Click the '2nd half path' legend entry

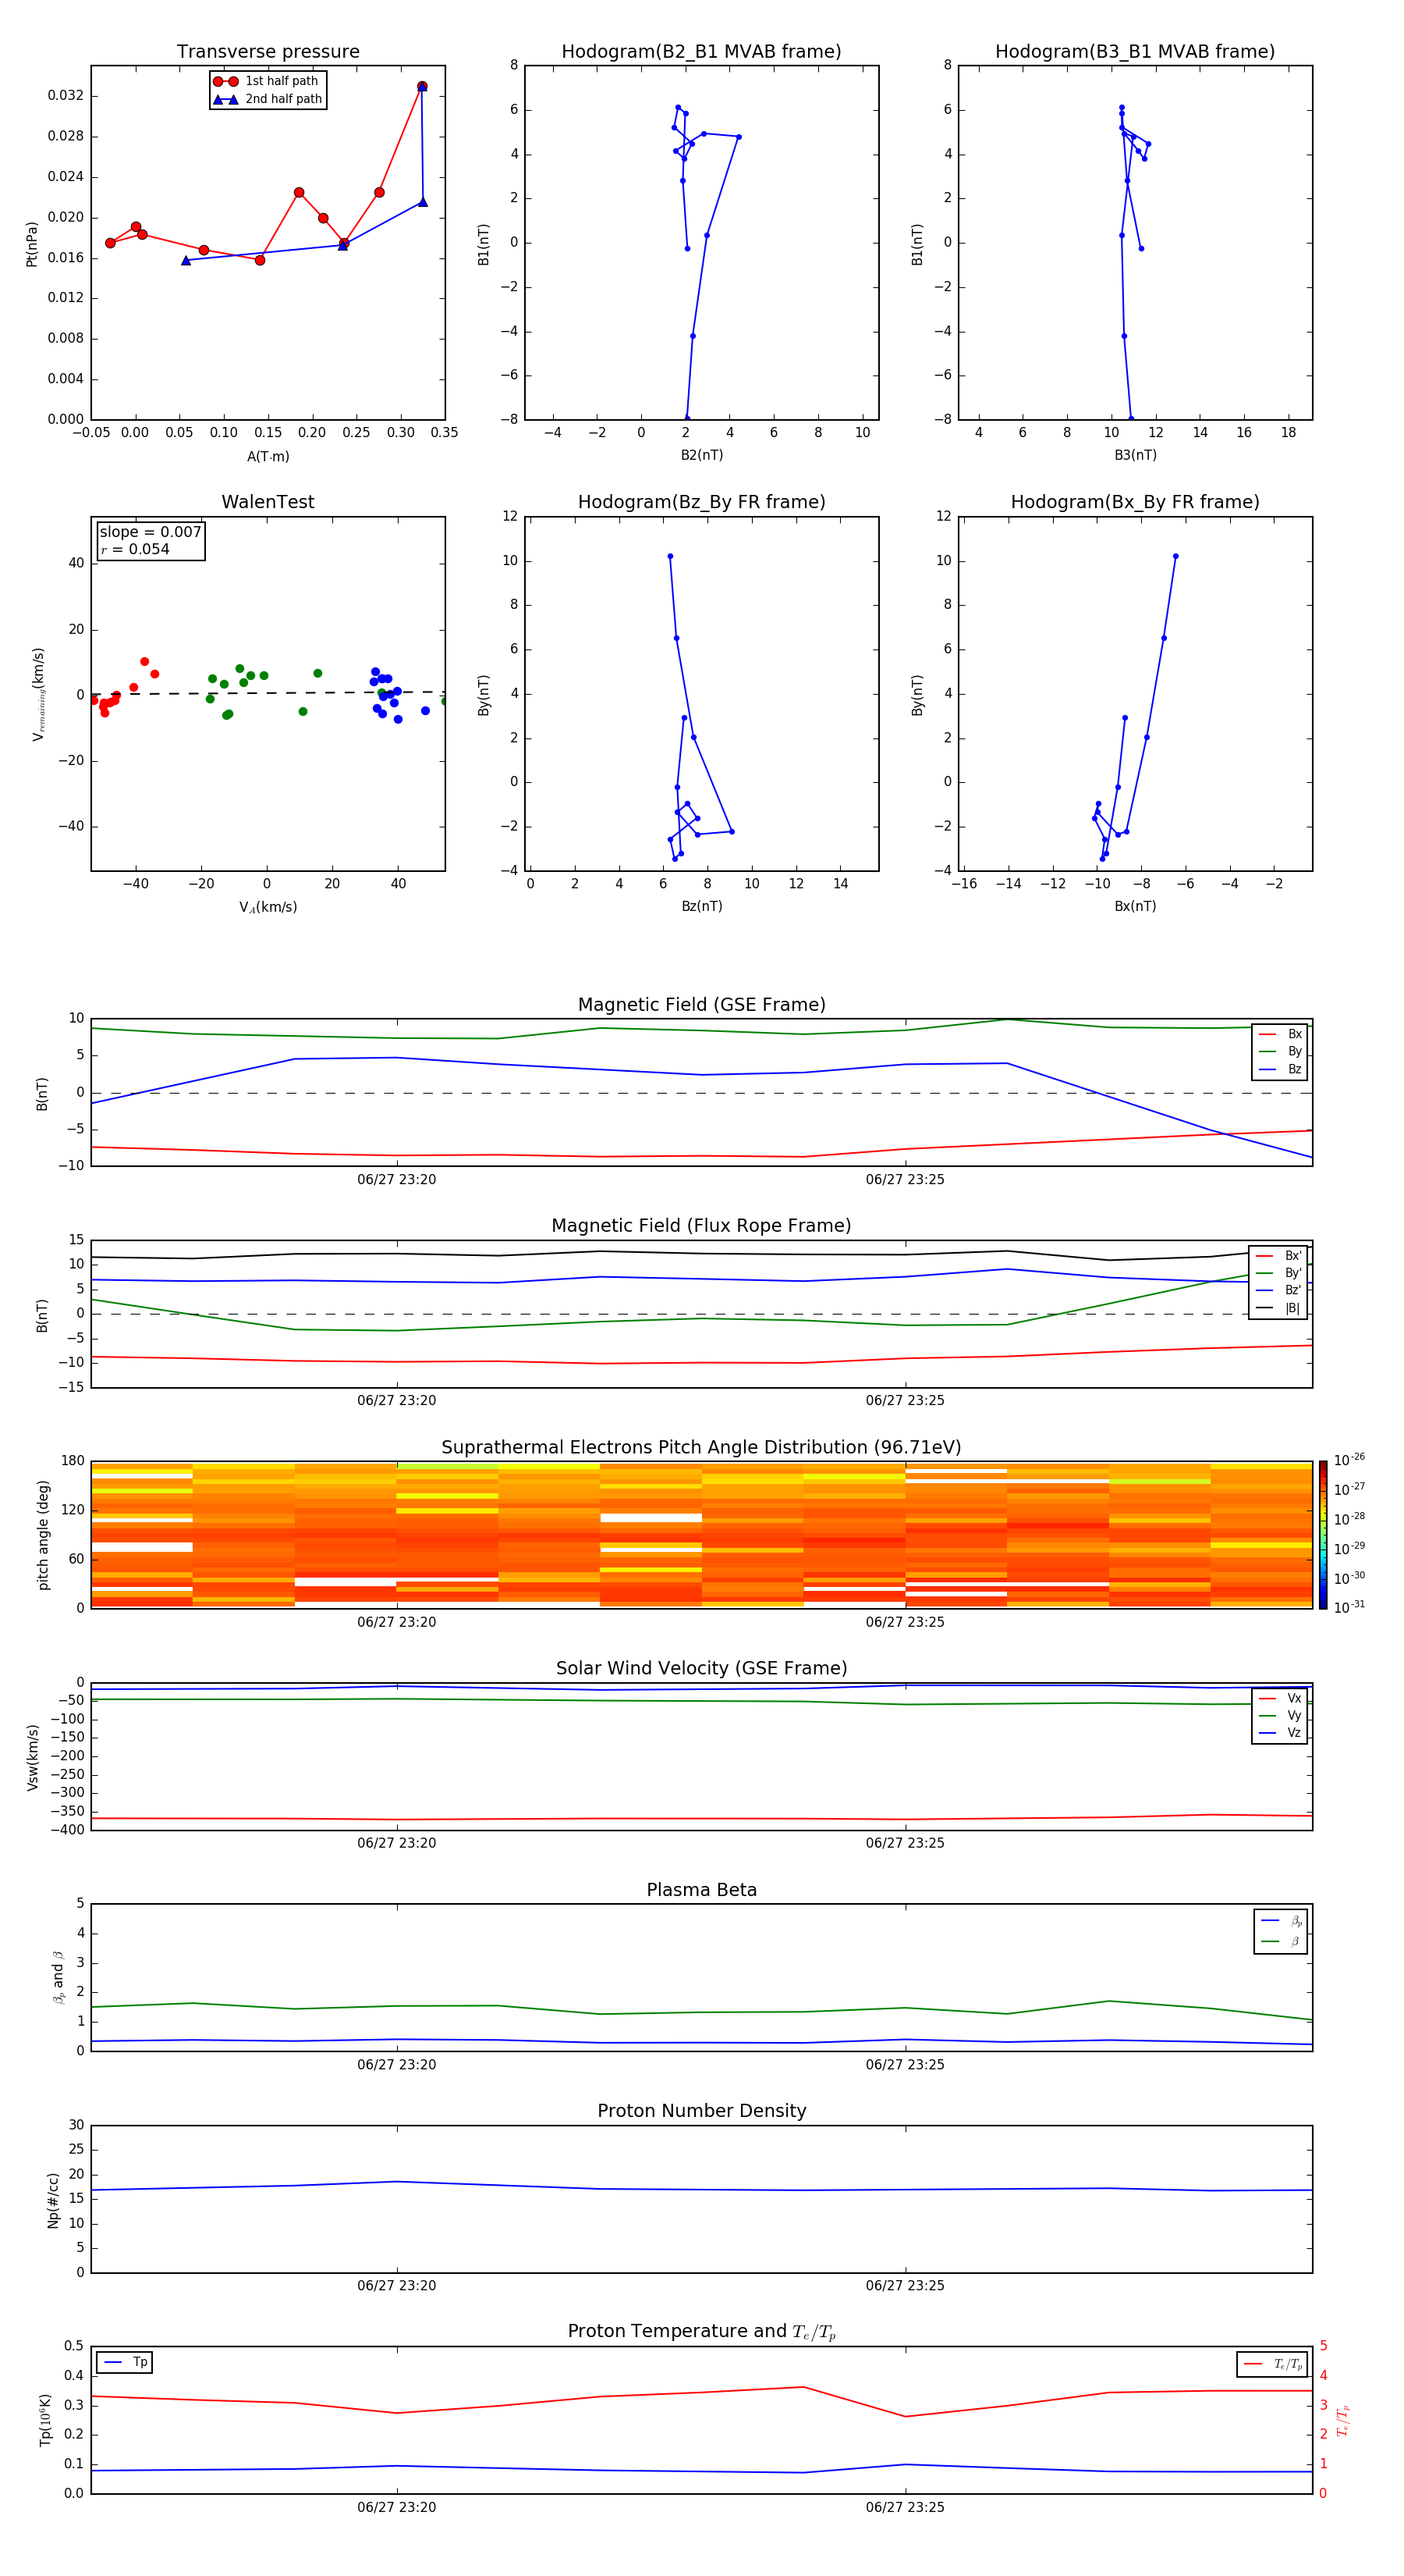268,99
